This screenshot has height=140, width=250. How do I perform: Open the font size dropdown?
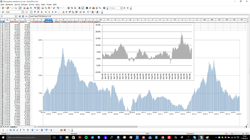pyautogui.click(x=31, y=12)
